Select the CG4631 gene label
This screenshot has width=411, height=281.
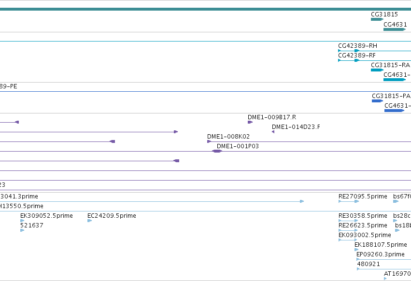tap(395, 25)
